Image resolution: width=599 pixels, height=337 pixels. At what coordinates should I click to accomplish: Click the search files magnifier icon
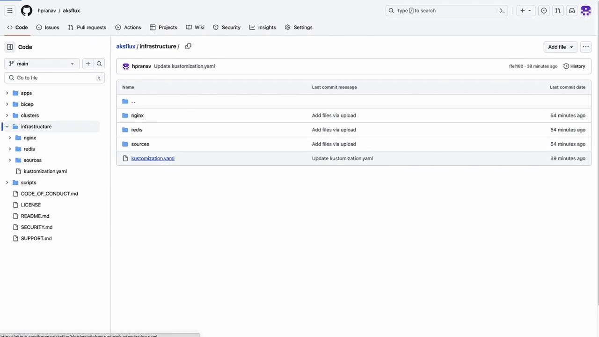pyautogui.click(x=99, y=64)
